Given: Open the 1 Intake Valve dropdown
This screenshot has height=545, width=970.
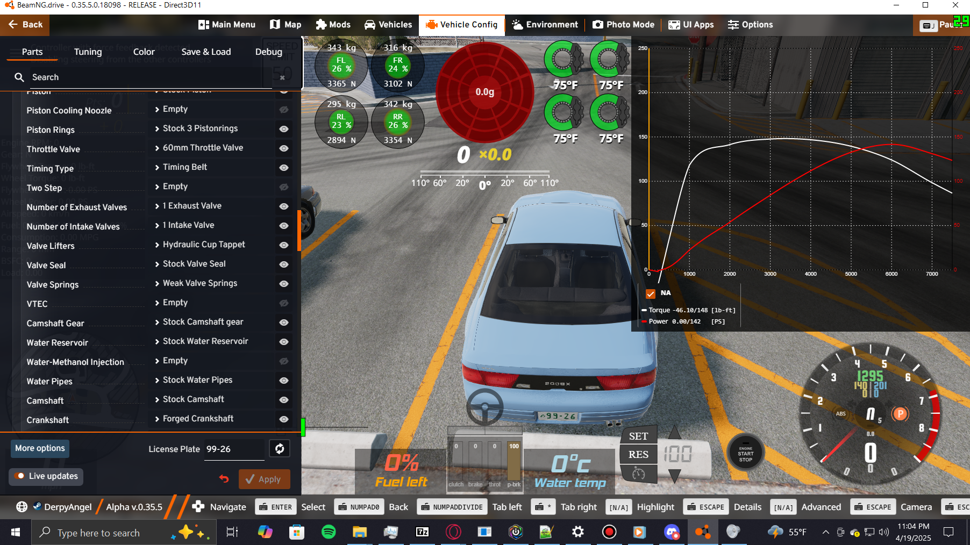Looking at the screenshot, I should (x=211, y=225).
